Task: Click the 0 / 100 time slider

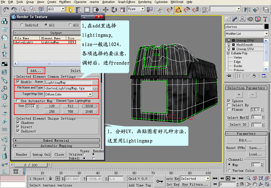Action: pyautogui.click(x=31, y=165)
